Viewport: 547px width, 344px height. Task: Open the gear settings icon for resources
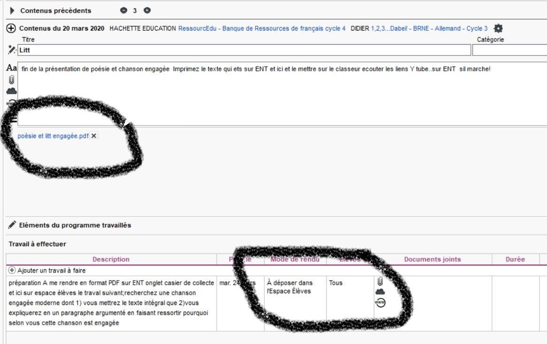498,29
